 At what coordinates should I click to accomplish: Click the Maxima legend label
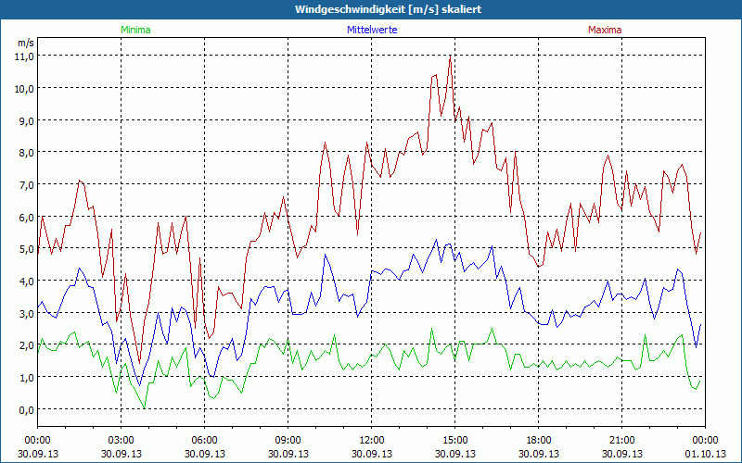(605, 30)
